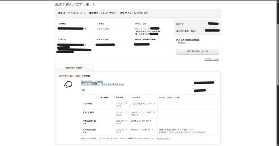Click the 注文商品の配達状況 row label
The width and height of the screenshot is (279, 146).
(89, 131)
